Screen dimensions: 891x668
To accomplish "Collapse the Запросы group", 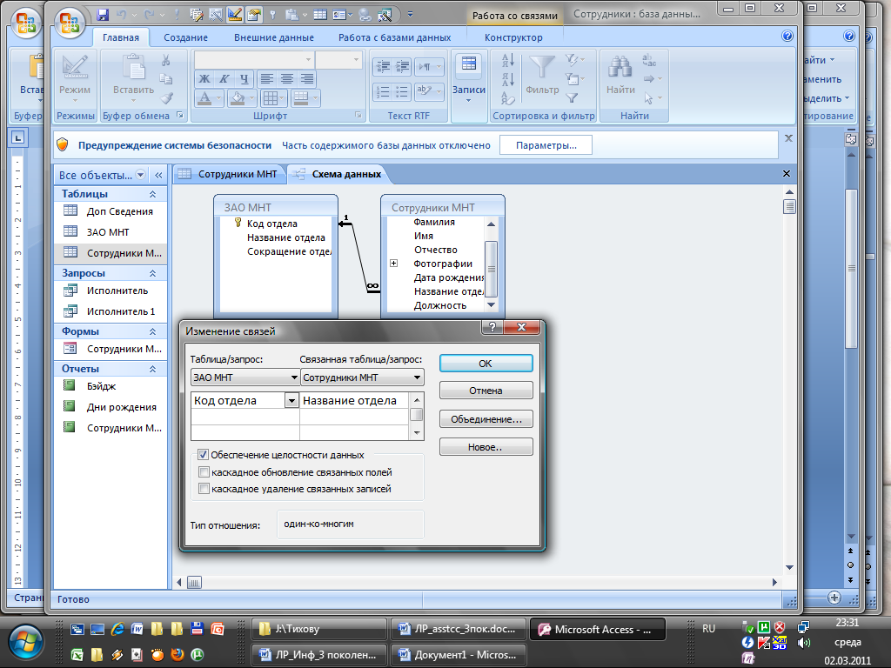I will point(153,273).
